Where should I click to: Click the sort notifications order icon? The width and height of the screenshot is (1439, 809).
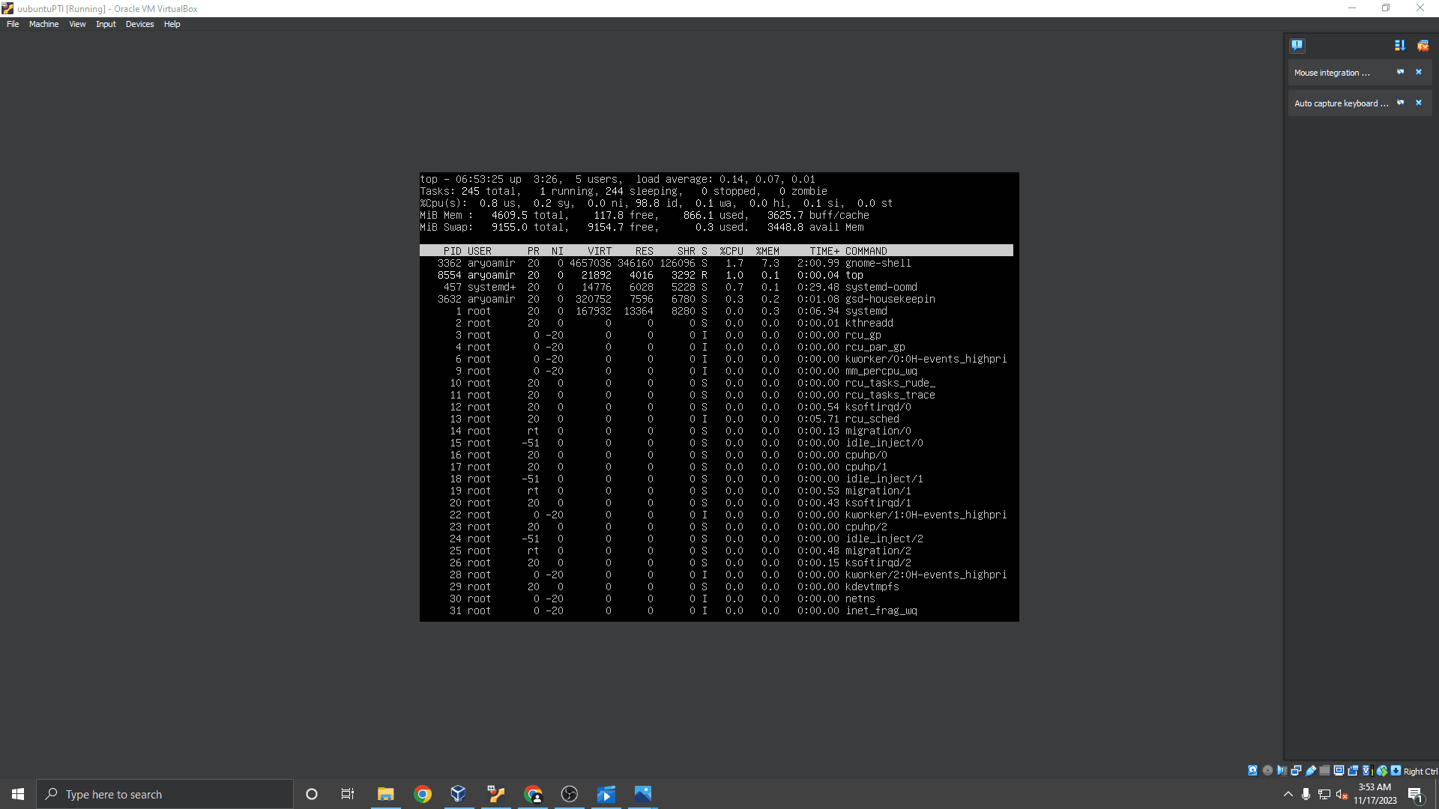pos(1399,46)
